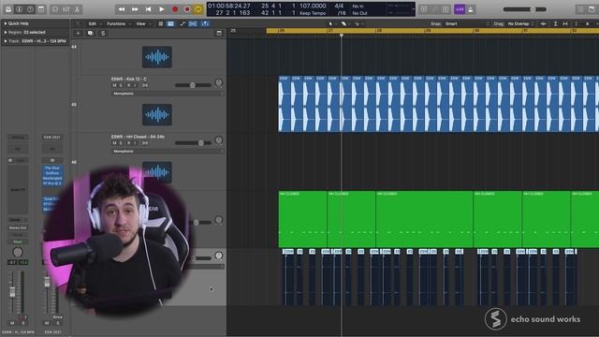This screenshot has width=599, height=337.
Task: Click the vertical auto zoom button
Action: [x=555, y=23]
